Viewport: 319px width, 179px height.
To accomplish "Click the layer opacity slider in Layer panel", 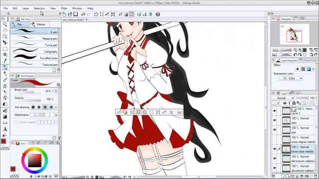I will pyautogui.click(x=302, y=98).
